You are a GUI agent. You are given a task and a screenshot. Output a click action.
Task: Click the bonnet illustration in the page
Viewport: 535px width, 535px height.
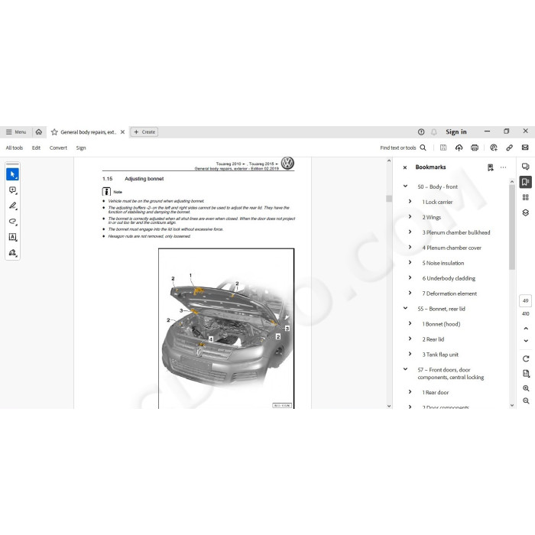click(226, 328)
